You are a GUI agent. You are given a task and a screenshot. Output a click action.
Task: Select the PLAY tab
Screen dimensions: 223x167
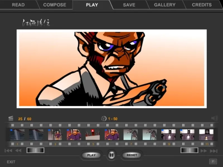[92, 5]
